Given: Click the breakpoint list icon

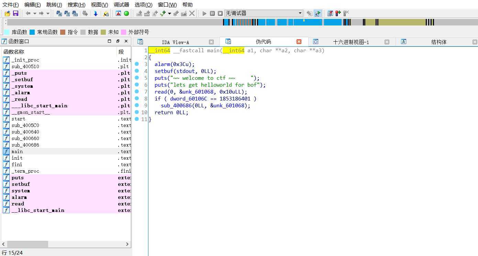Looking at the screenshot, I should [x=330, y=13].
